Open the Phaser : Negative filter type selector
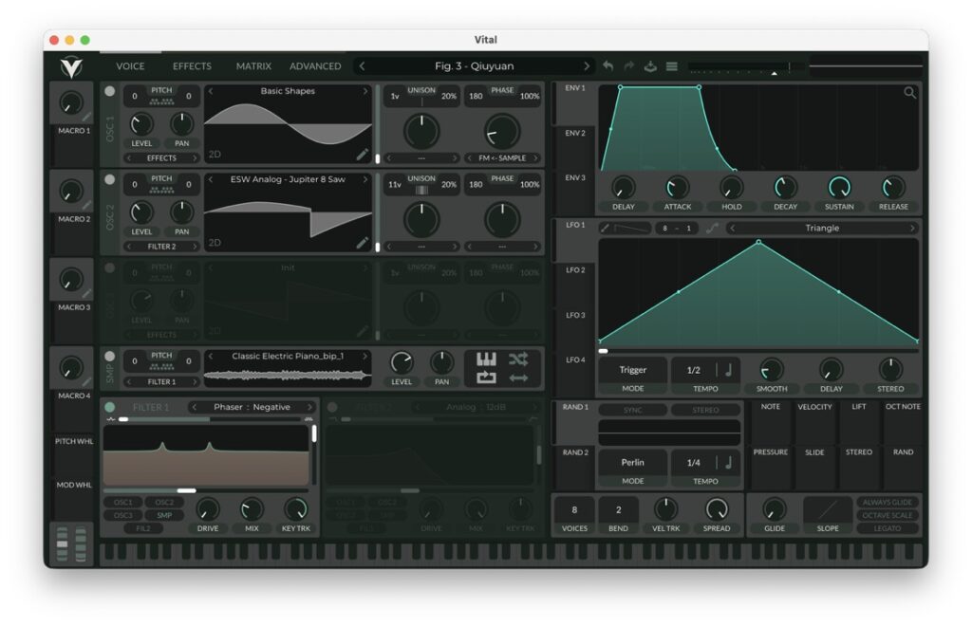972x626 pixels. click(x=252, y=407)
